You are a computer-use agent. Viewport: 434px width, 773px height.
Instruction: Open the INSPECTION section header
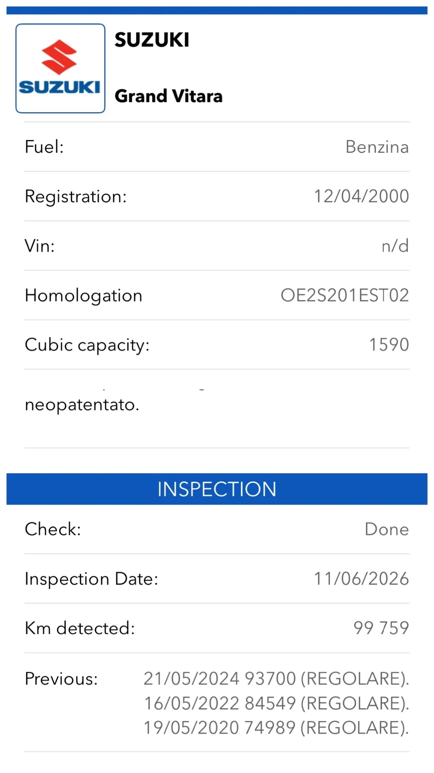click(x=217, y=489)
